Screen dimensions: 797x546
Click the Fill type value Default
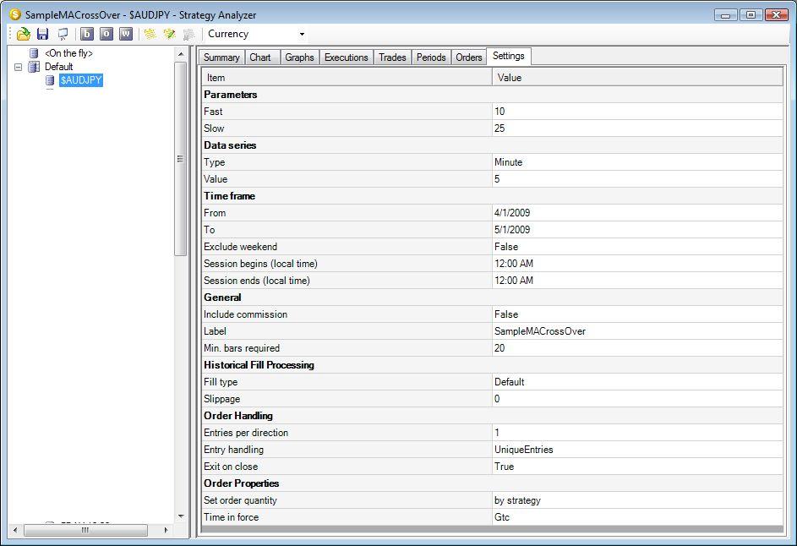(x=637, y=382)
